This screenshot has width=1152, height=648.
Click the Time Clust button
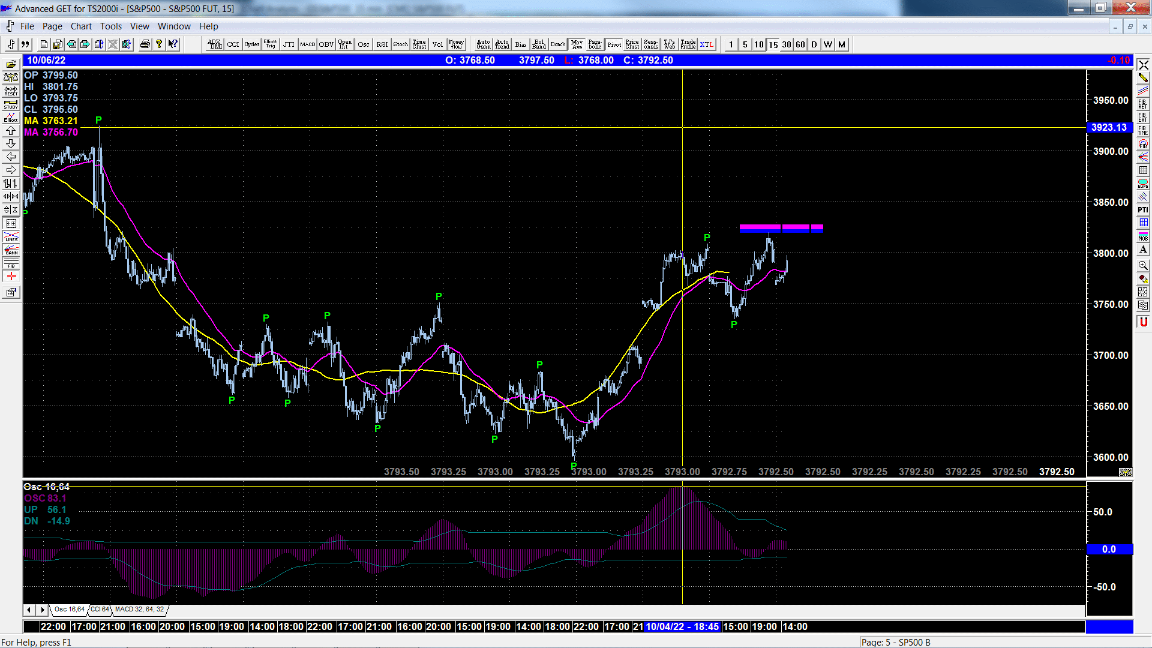[x=419, y=44]
